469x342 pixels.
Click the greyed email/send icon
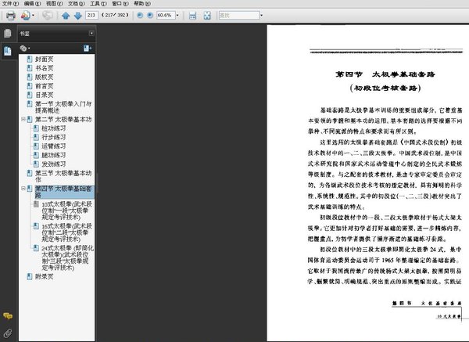tap(47, 16)
